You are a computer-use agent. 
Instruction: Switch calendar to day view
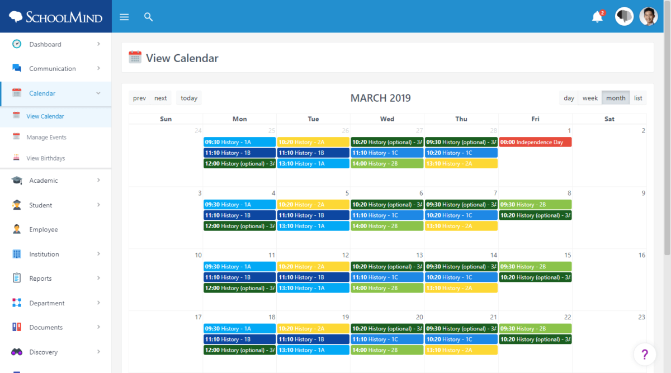coord(569,98)
